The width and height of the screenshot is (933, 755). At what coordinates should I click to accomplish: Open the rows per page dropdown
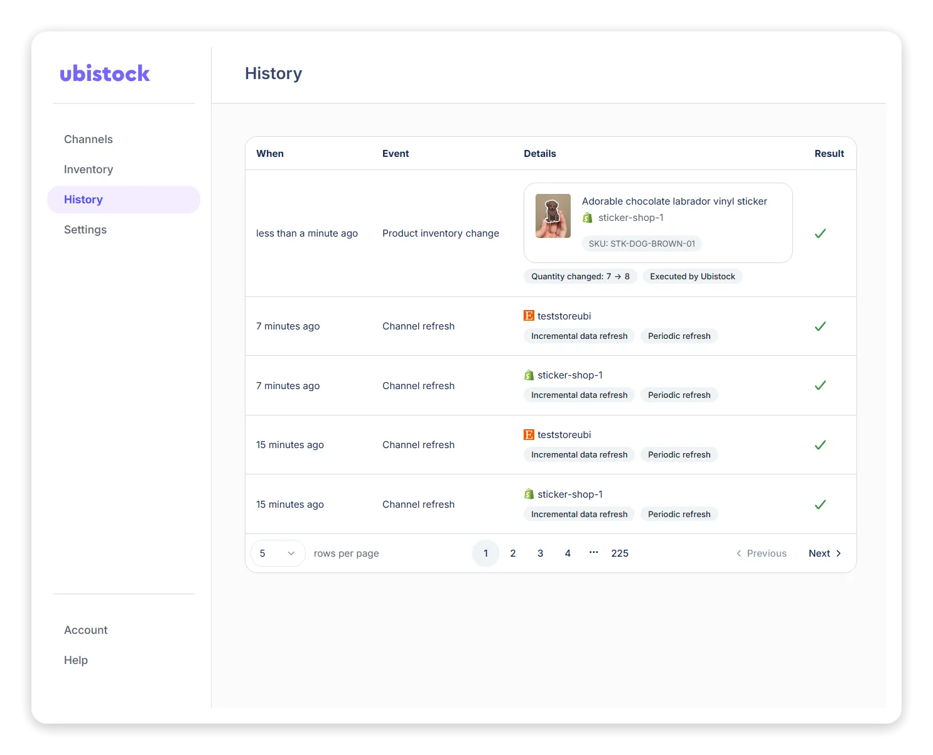278,553
